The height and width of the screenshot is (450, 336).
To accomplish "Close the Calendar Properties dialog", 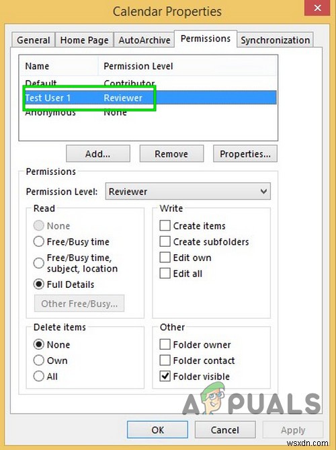I will [317, 8].
